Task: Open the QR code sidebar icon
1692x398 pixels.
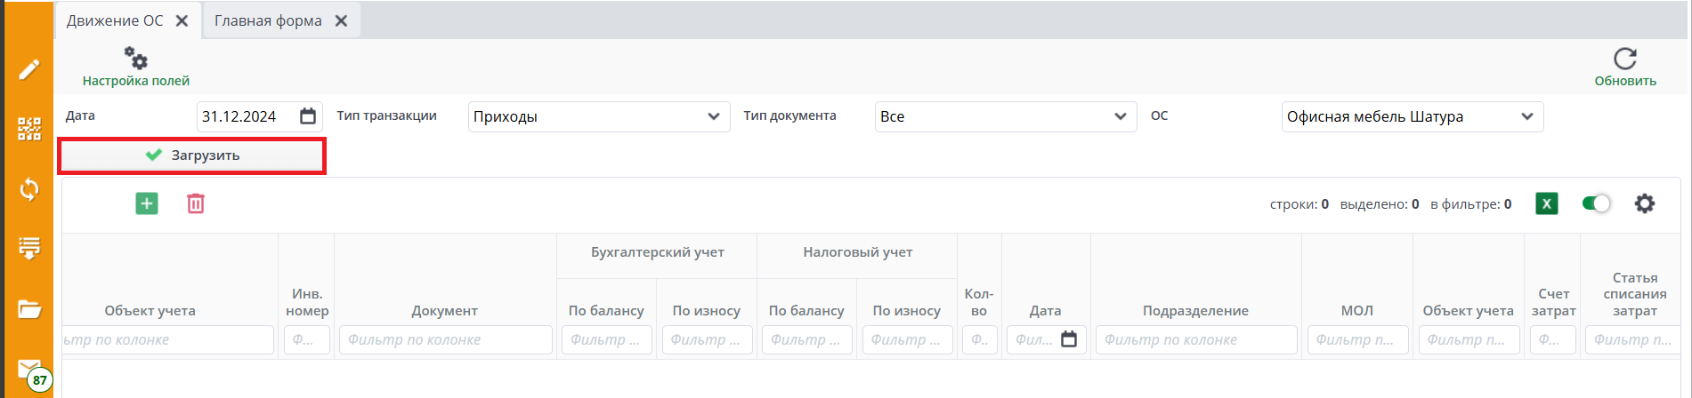Action: pos(29,130)
